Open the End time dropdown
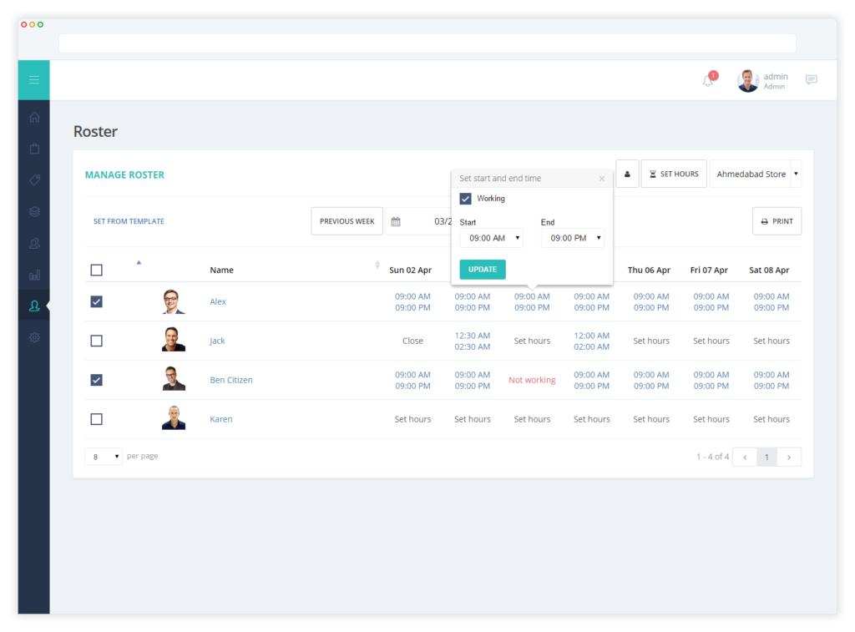This screenshot has height=632, width=855. [573, 238]
